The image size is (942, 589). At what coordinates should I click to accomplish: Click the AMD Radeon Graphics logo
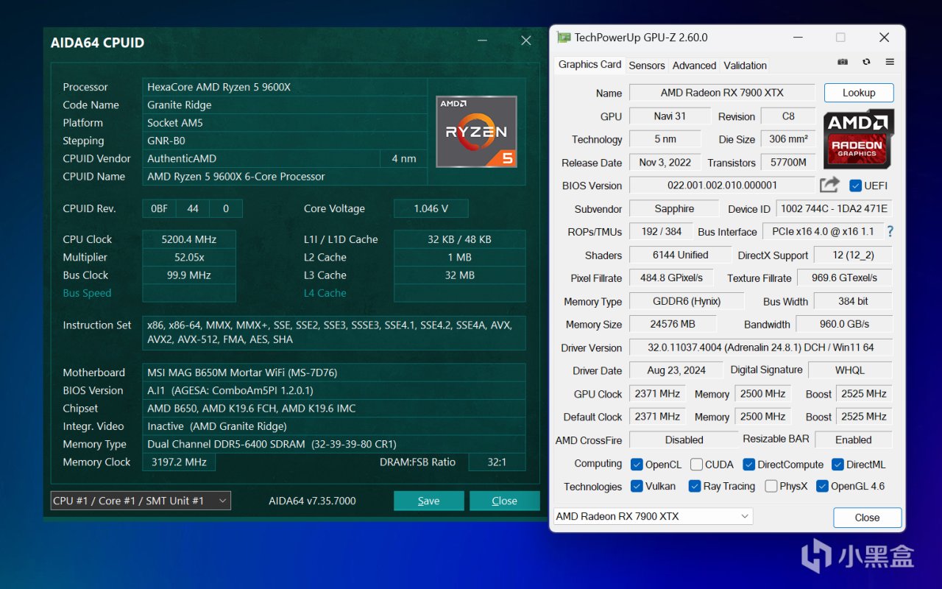(858, 139)
